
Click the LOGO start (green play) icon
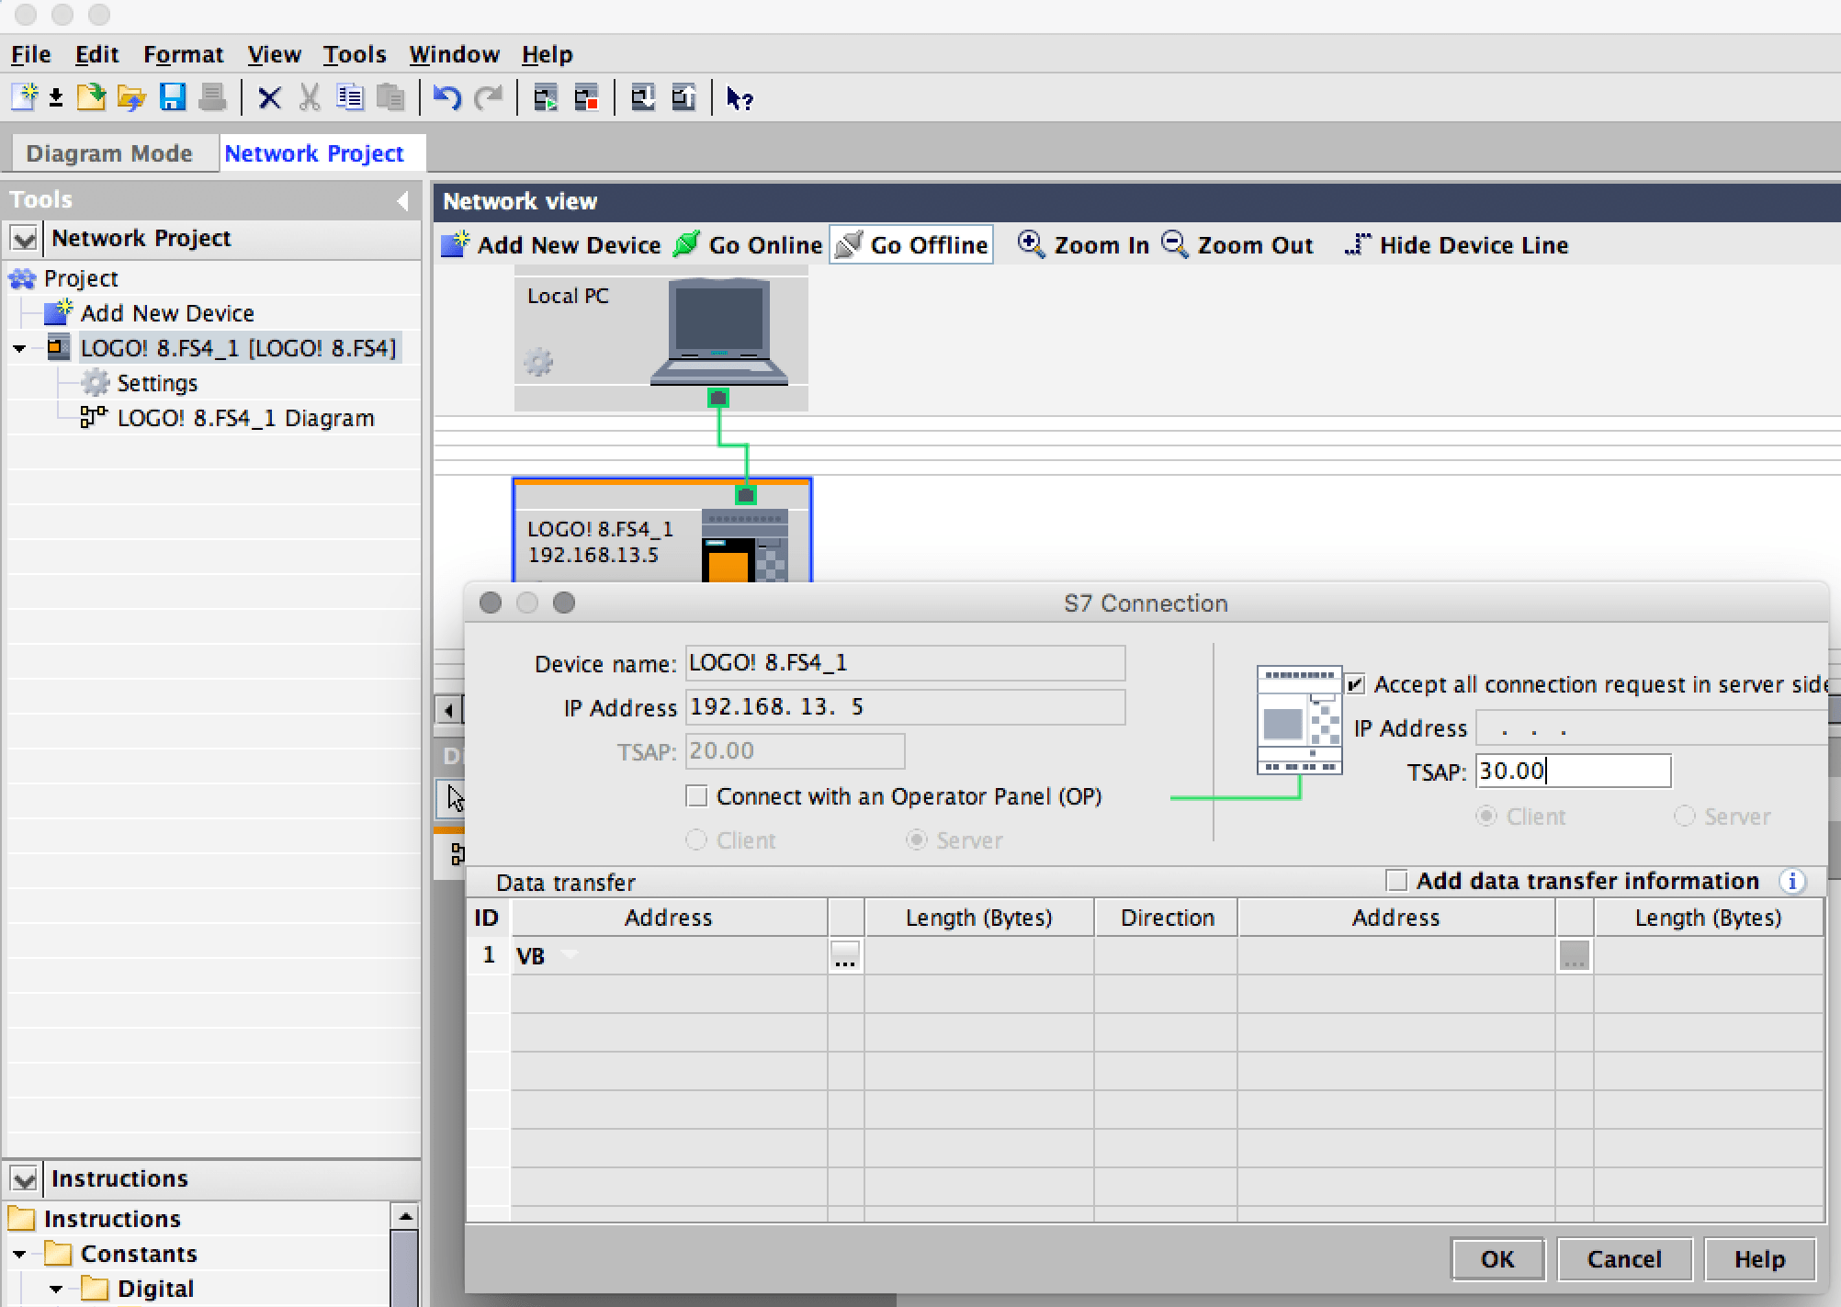[546, 97]
